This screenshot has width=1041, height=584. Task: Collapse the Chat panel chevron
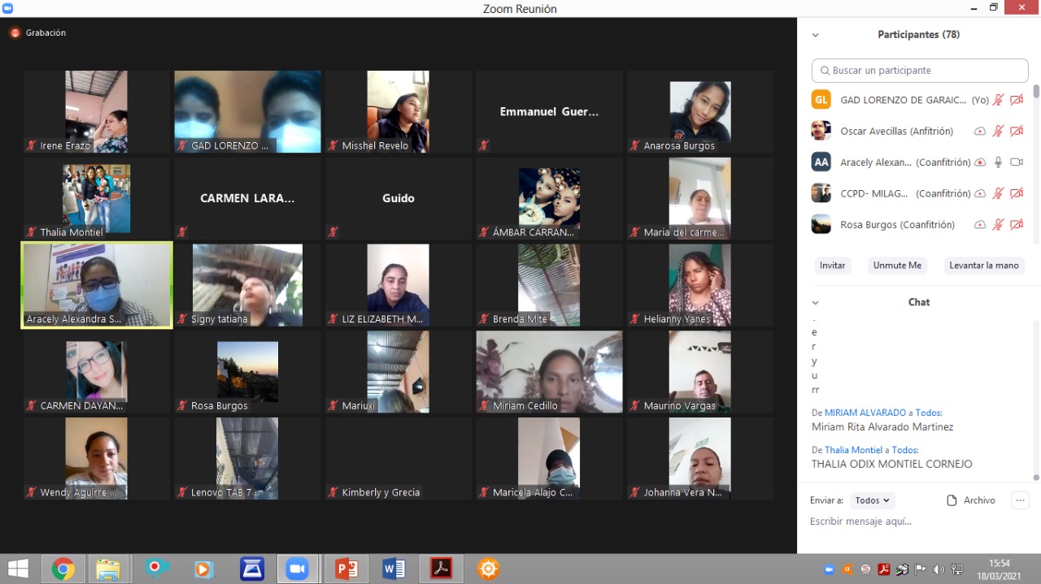click(x=815, y=302)
